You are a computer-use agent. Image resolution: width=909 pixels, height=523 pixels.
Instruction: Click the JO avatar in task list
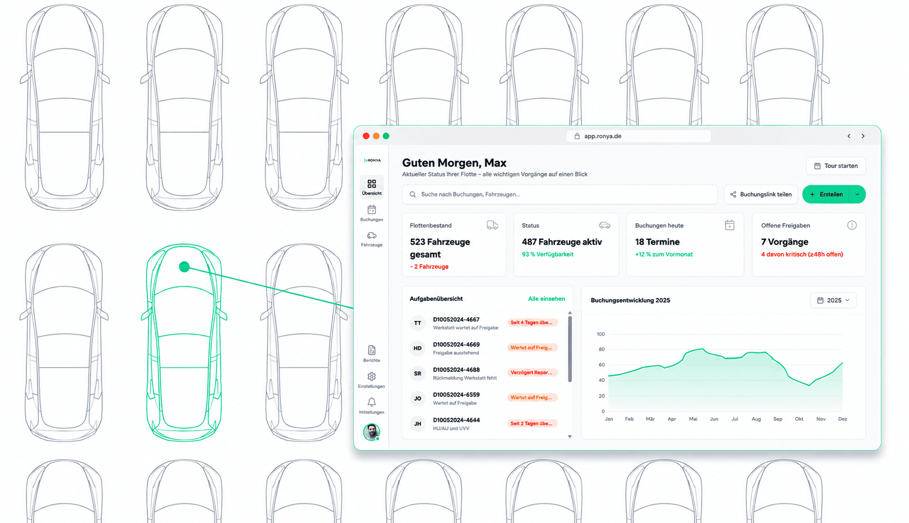point(418,399)
